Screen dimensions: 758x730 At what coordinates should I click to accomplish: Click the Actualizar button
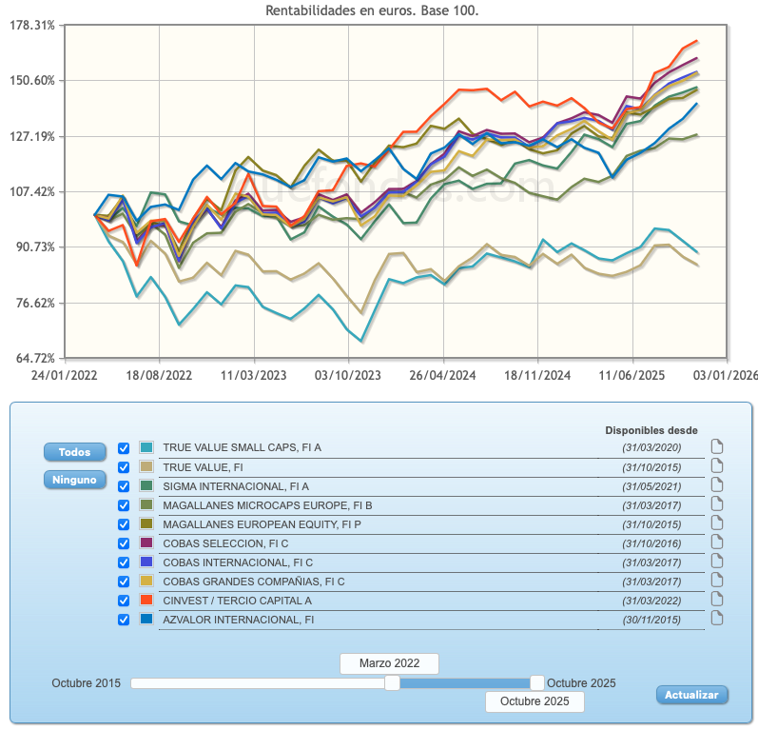point(691,695)
